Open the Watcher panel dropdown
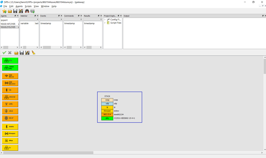 point(38,19)
